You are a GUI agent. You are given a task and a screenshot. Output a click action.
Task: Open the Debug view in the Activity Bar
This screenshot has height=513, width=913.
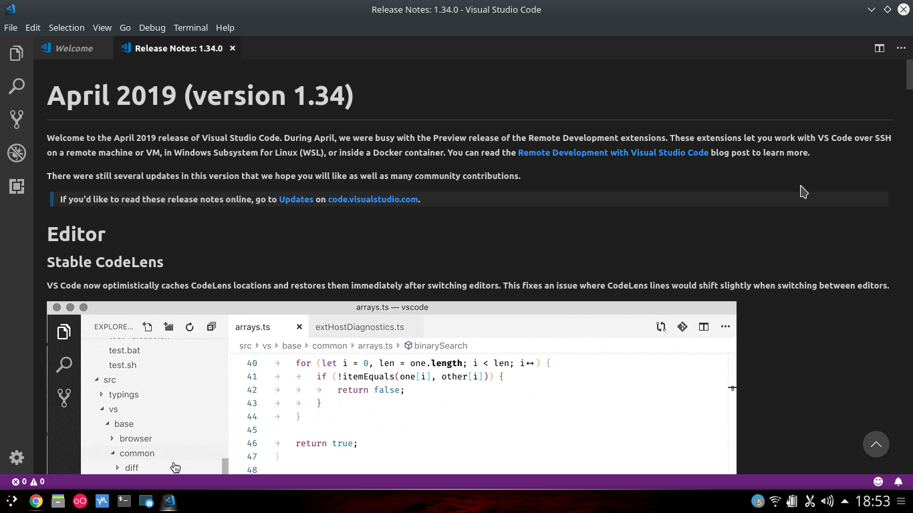[17, 153]
